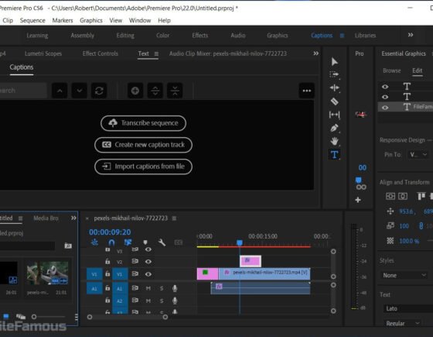Select the pexels-mikhail-nilov clip thumbnail

(x=47, y=273)
